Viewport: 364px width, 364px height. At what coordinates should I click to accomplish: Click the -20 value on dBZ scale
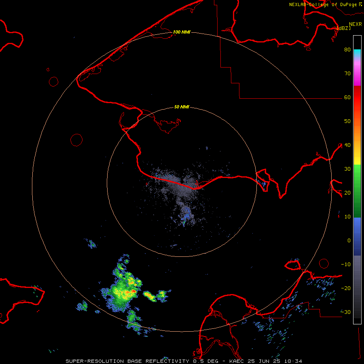tap(346, 288)
